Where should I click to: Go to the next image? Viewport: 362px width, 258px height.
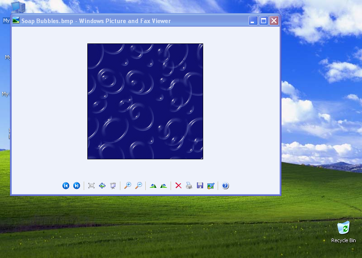point(76,186)
